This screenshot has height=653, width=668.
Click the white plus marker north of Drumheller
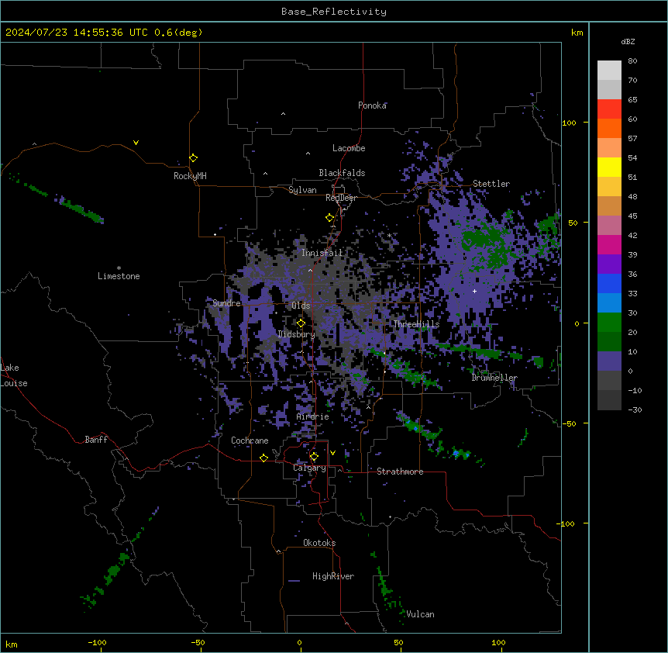click(x=474, y=291)
